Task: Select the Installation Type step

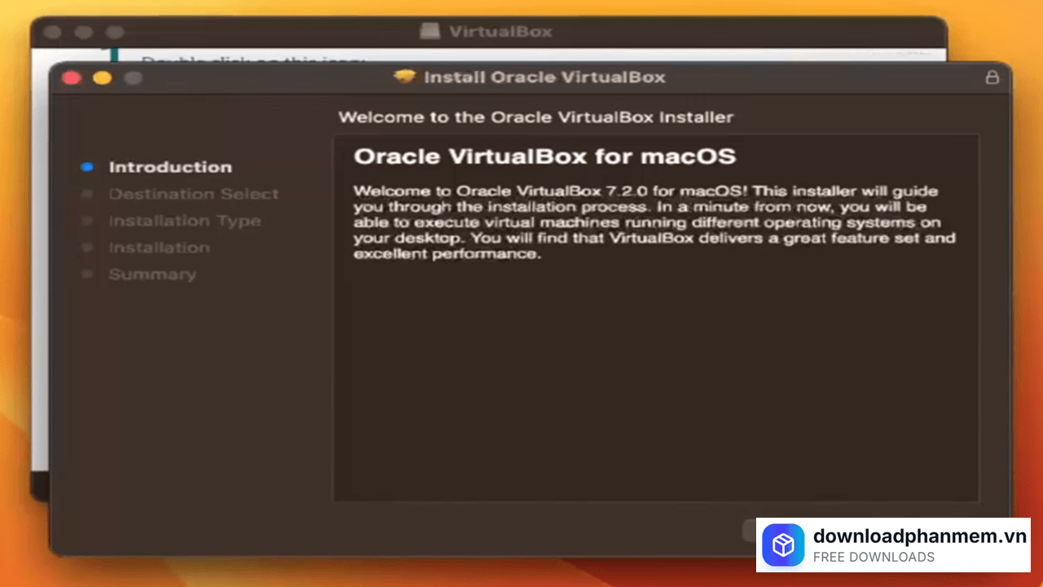Action: pyautogui.click(x=184, y=221)
